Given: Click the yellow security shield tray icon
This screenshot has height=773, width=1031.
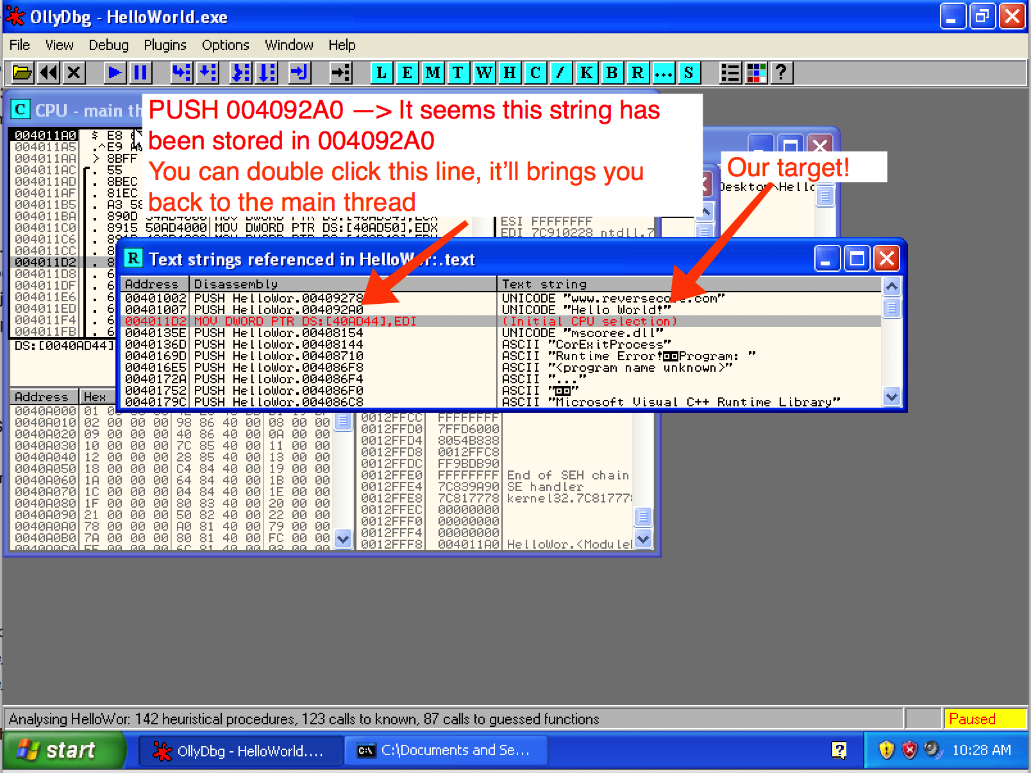Looking at the screenshot, I should [886, 750].
